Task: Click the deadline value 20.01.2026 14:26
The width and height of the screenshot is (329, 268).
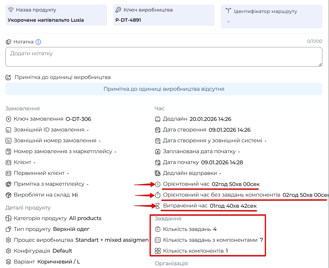Action: [x=210, y=119]
